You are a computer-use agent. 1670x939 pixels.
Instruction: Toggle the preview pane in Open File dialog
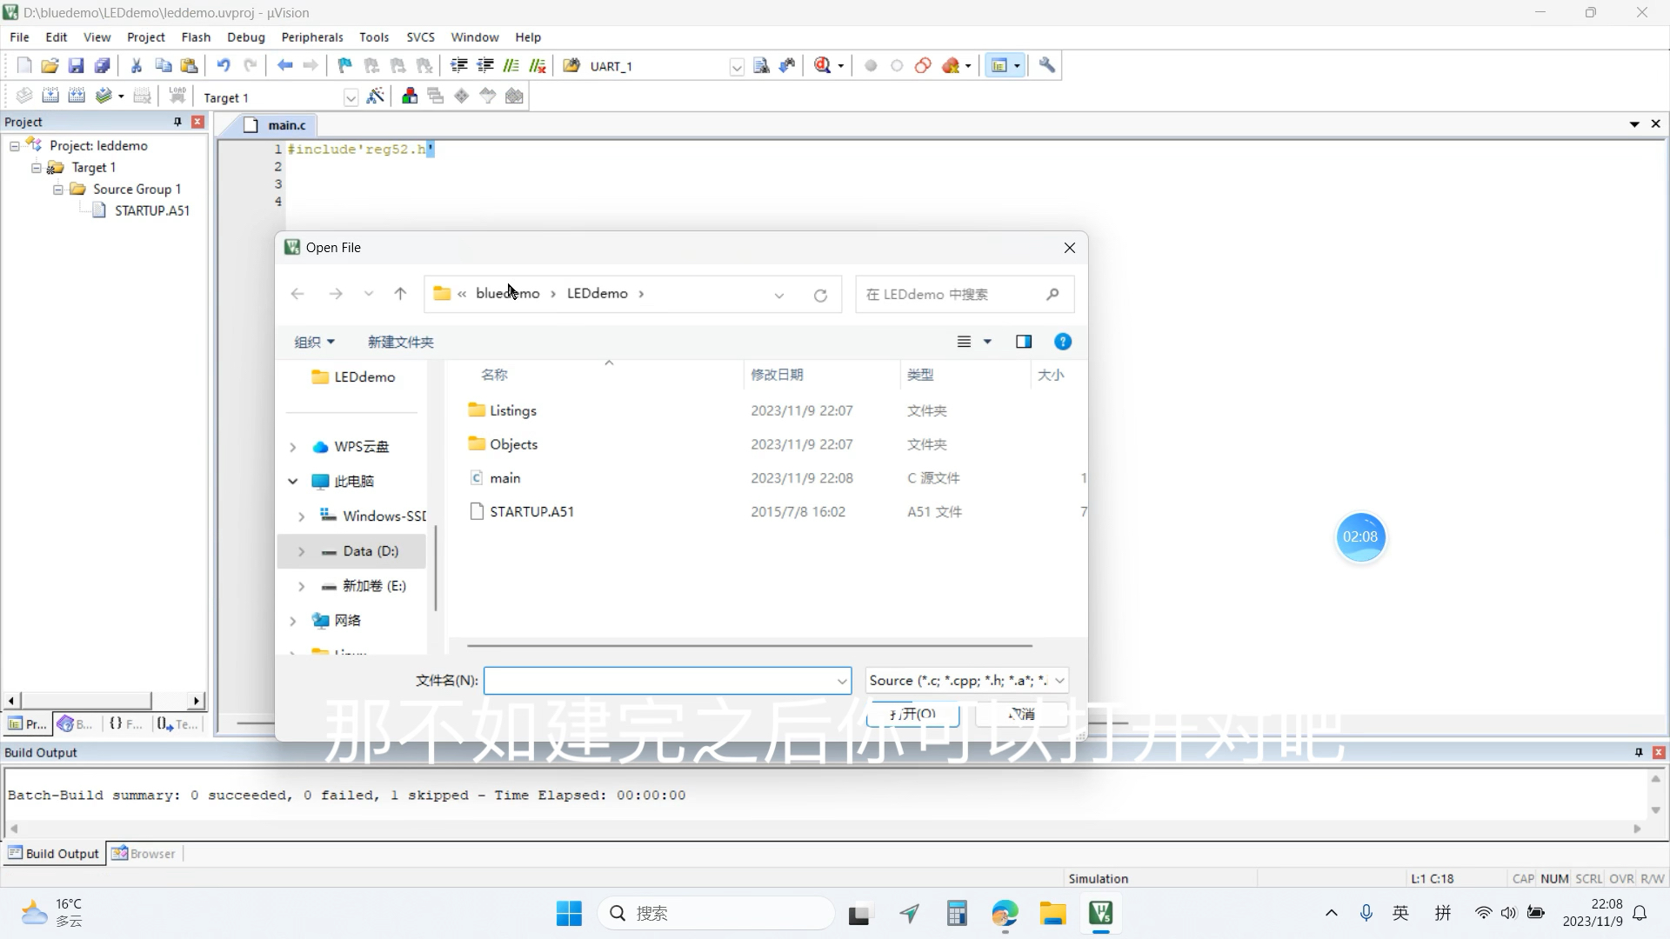click(x=1024, y=342)
